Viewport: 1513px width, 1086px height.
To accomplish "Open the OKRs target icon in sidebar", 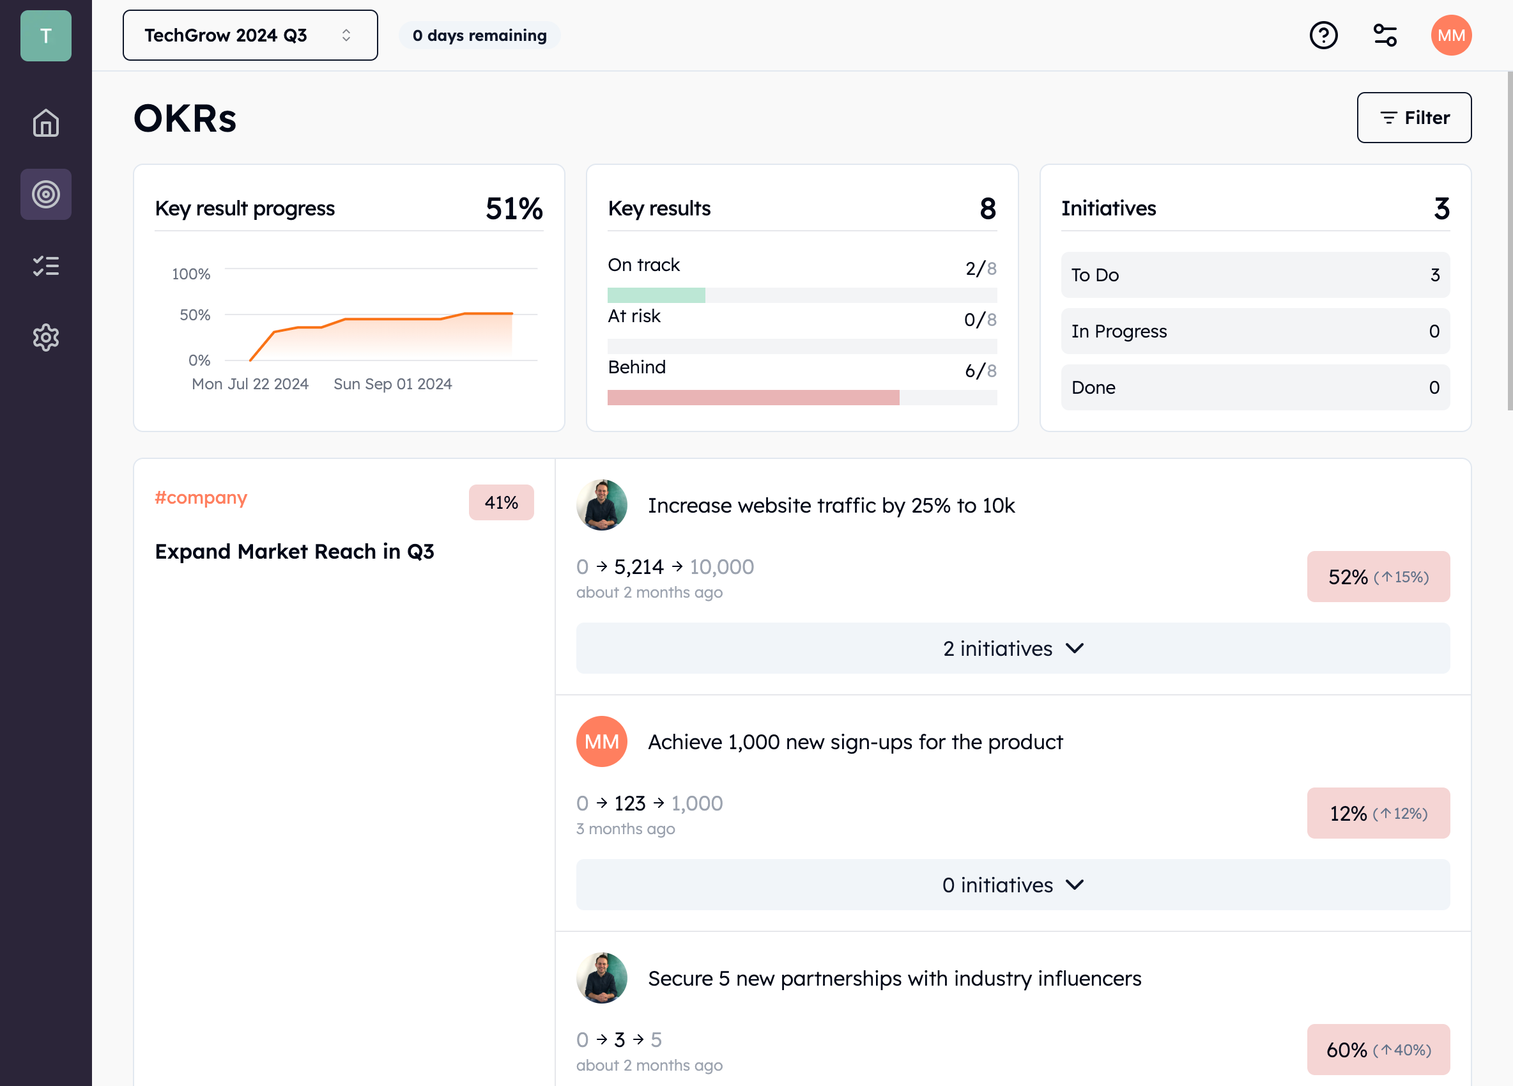I will [45, 194].
